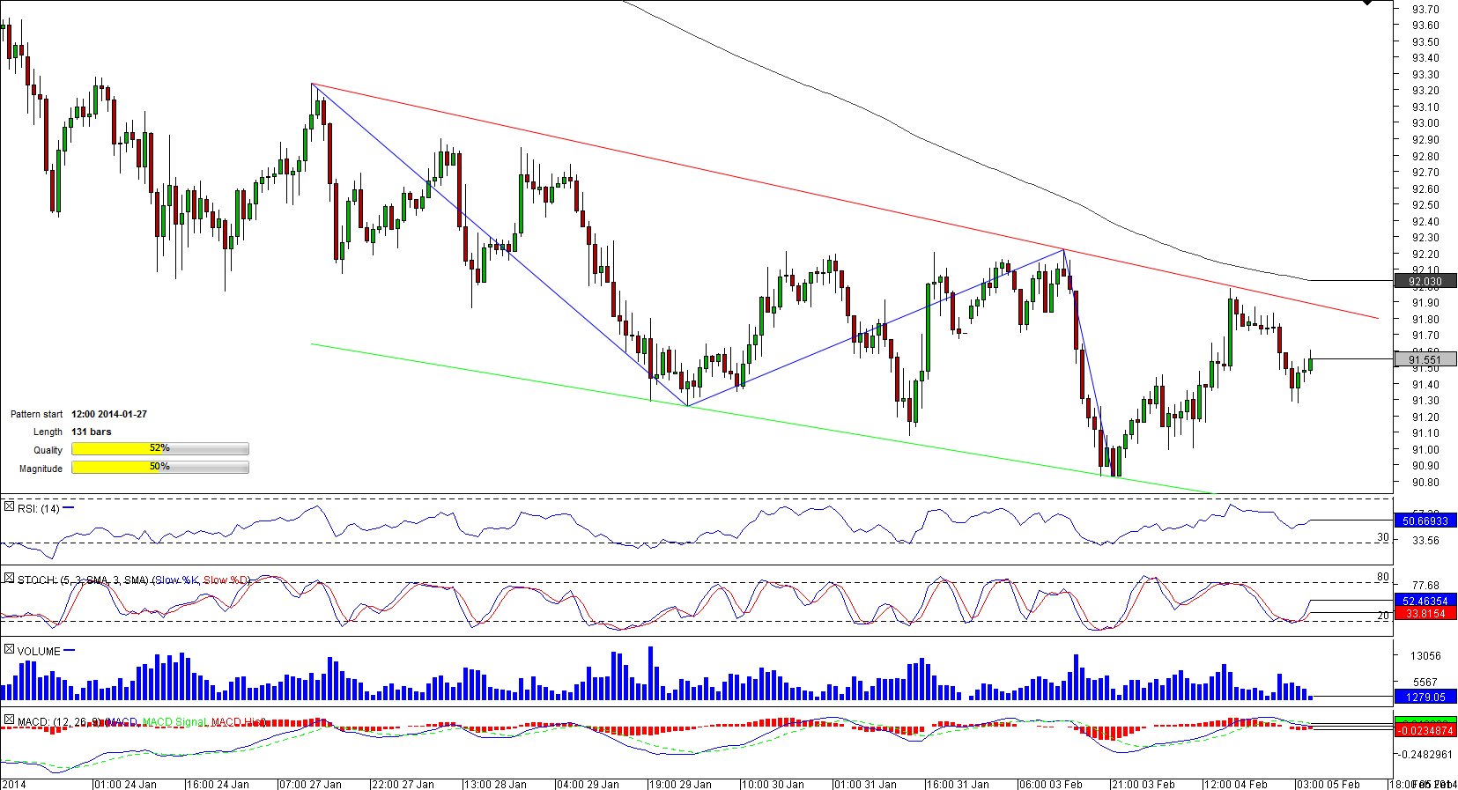Click the volume value label 1279.05
This screenshot has width=1458, height=790.
pos(1425,697)
